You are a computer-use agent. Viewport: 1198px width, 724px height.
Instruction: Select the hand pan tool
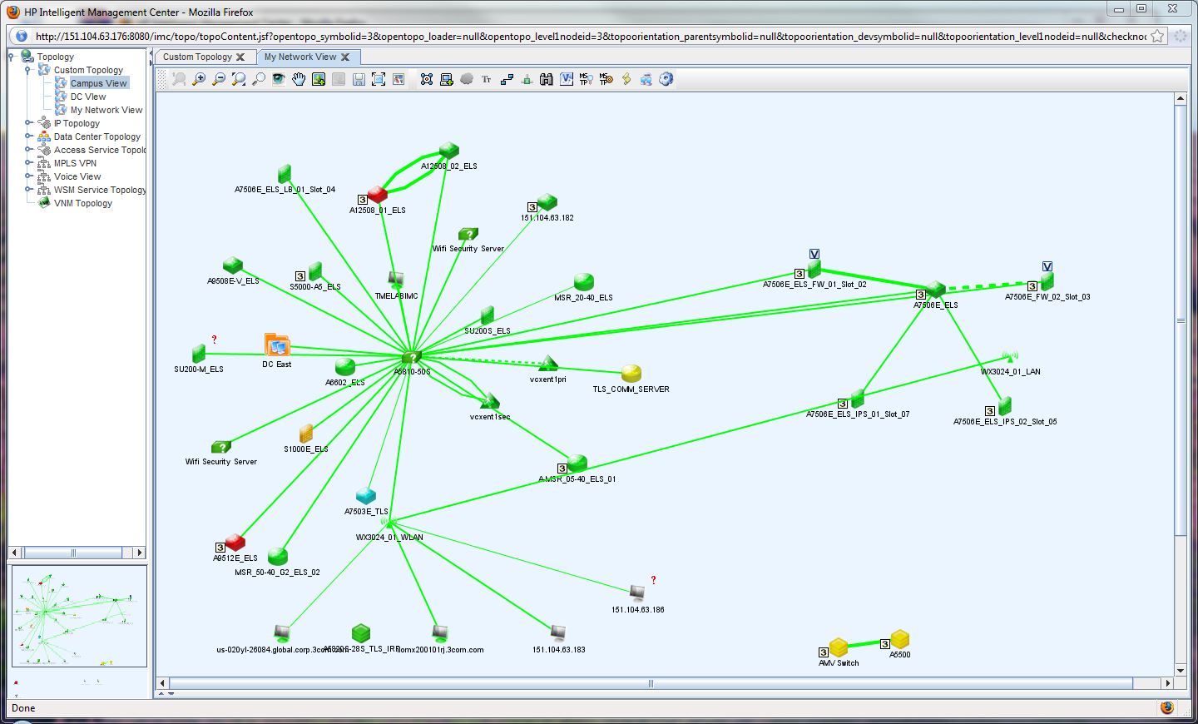[x=299, y=79]
